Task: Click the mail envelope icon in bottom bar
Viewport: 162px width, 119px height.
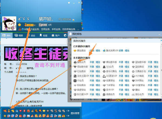Action: 28,116
